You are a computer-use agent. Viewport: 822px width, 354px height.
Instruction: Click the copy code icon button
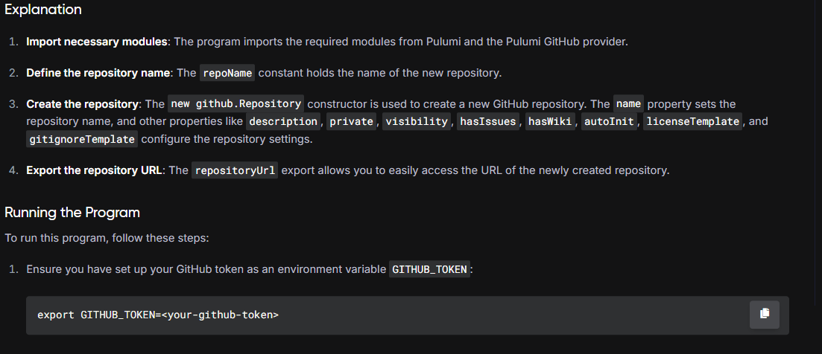[765, 315]
